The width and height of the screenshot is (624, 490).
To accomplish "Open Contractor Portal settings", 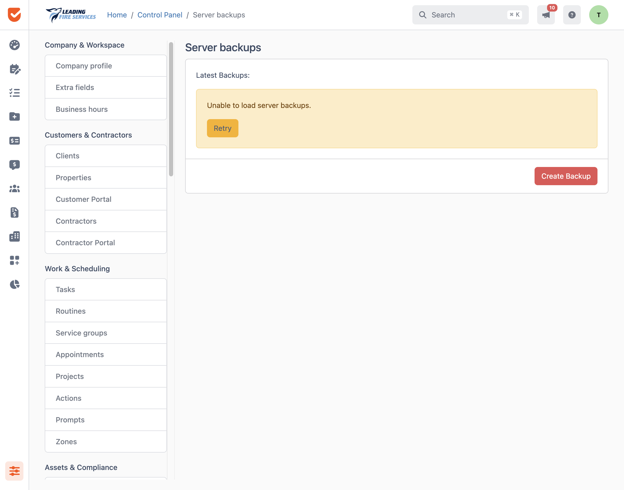I will click(x=106, y=243).
